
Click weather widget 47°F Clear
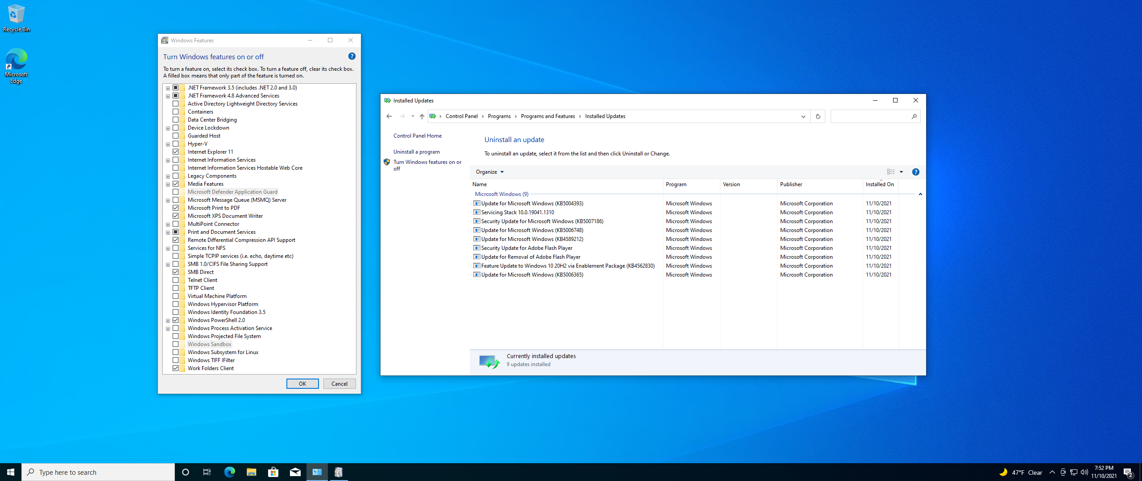[x=1021, y=472]
